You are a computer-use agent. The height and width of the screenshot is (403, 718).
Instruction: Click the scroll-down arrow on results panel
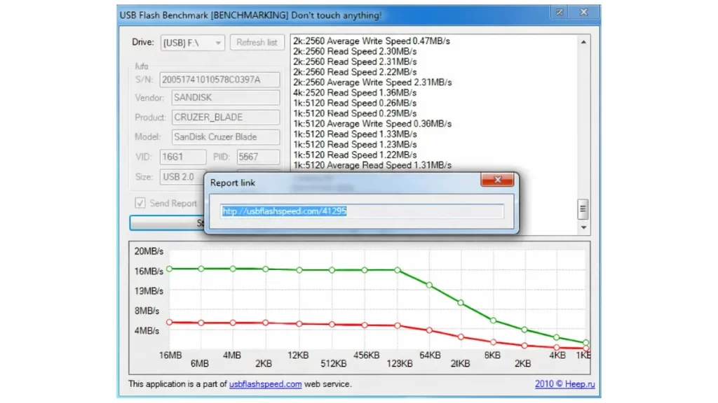tap(583, 227)
